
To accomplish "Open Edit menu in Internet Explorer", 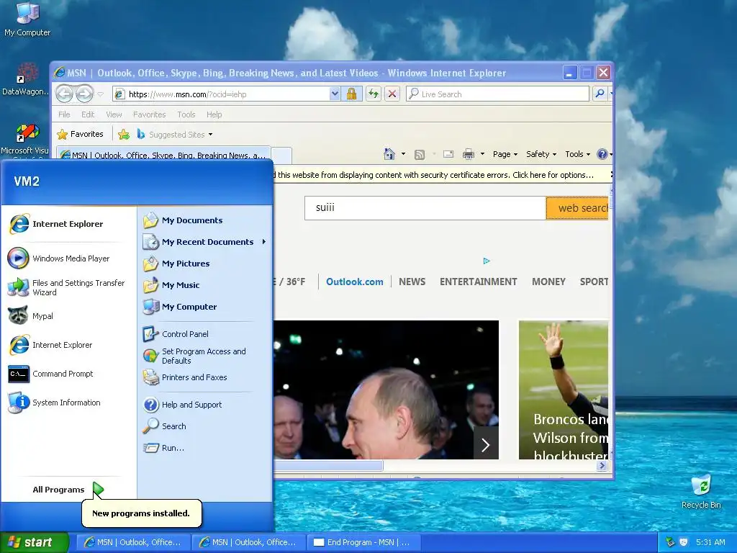I will pos(88,114).
